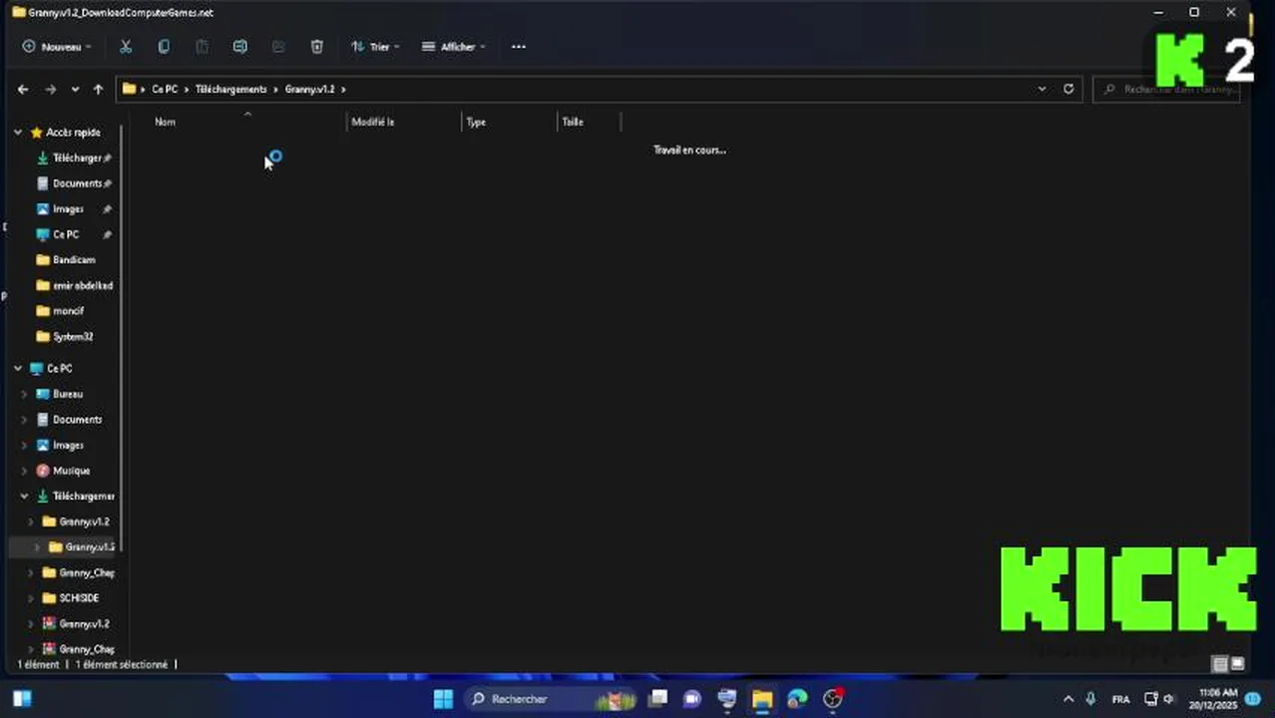Click the FRA language indicator

[1121, 699]
